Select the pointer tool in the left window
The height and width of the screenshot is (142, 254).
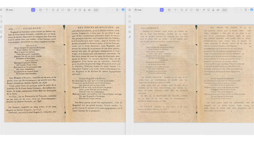click(x=33, y=10)
